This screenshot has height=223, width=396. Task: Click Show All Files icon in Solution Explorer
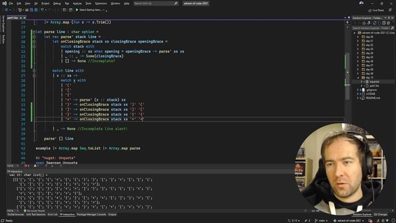click(388, 23)
